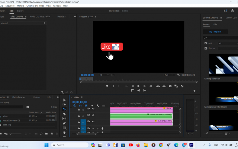Viewport: 238px width, 149px height.
Task: Switch to the Export workspace tab
Action: pos(20,11)
